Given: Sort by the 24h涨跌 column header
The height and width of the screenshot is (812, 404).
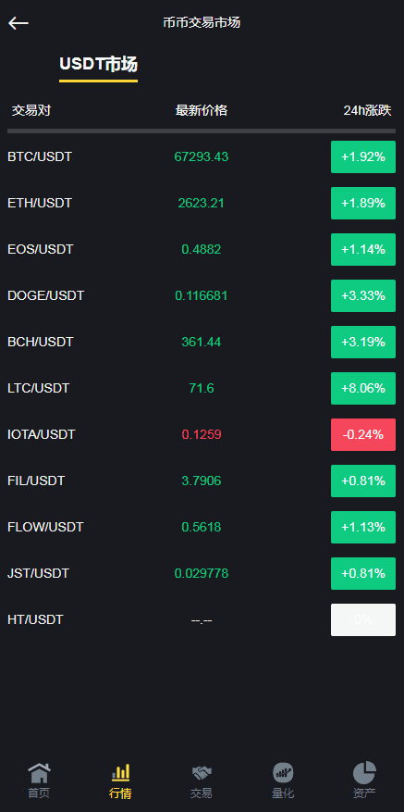Looking at the screenshot, I should 367,110.
